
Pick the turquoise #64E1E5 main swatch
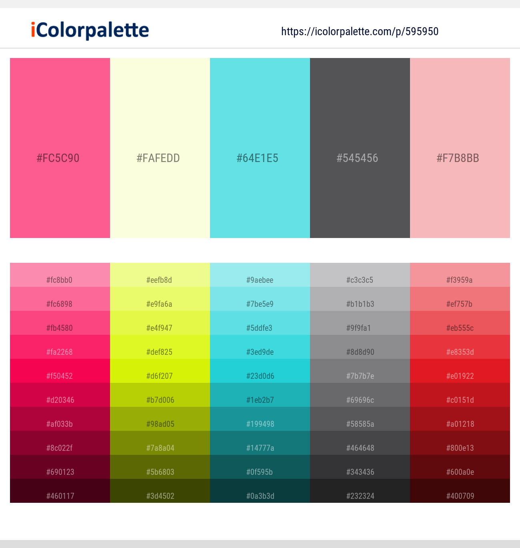coord(260,148)
